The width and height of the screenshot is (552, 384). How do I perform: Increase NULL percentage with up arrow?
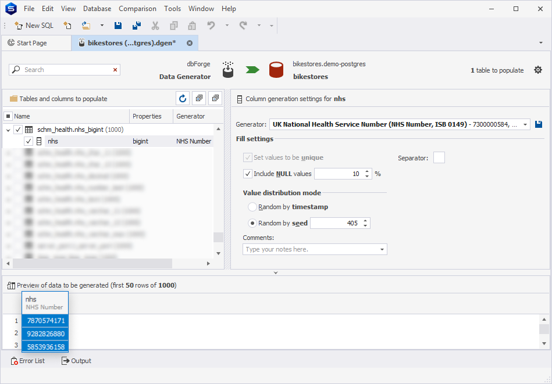click(x=367, y=171)
